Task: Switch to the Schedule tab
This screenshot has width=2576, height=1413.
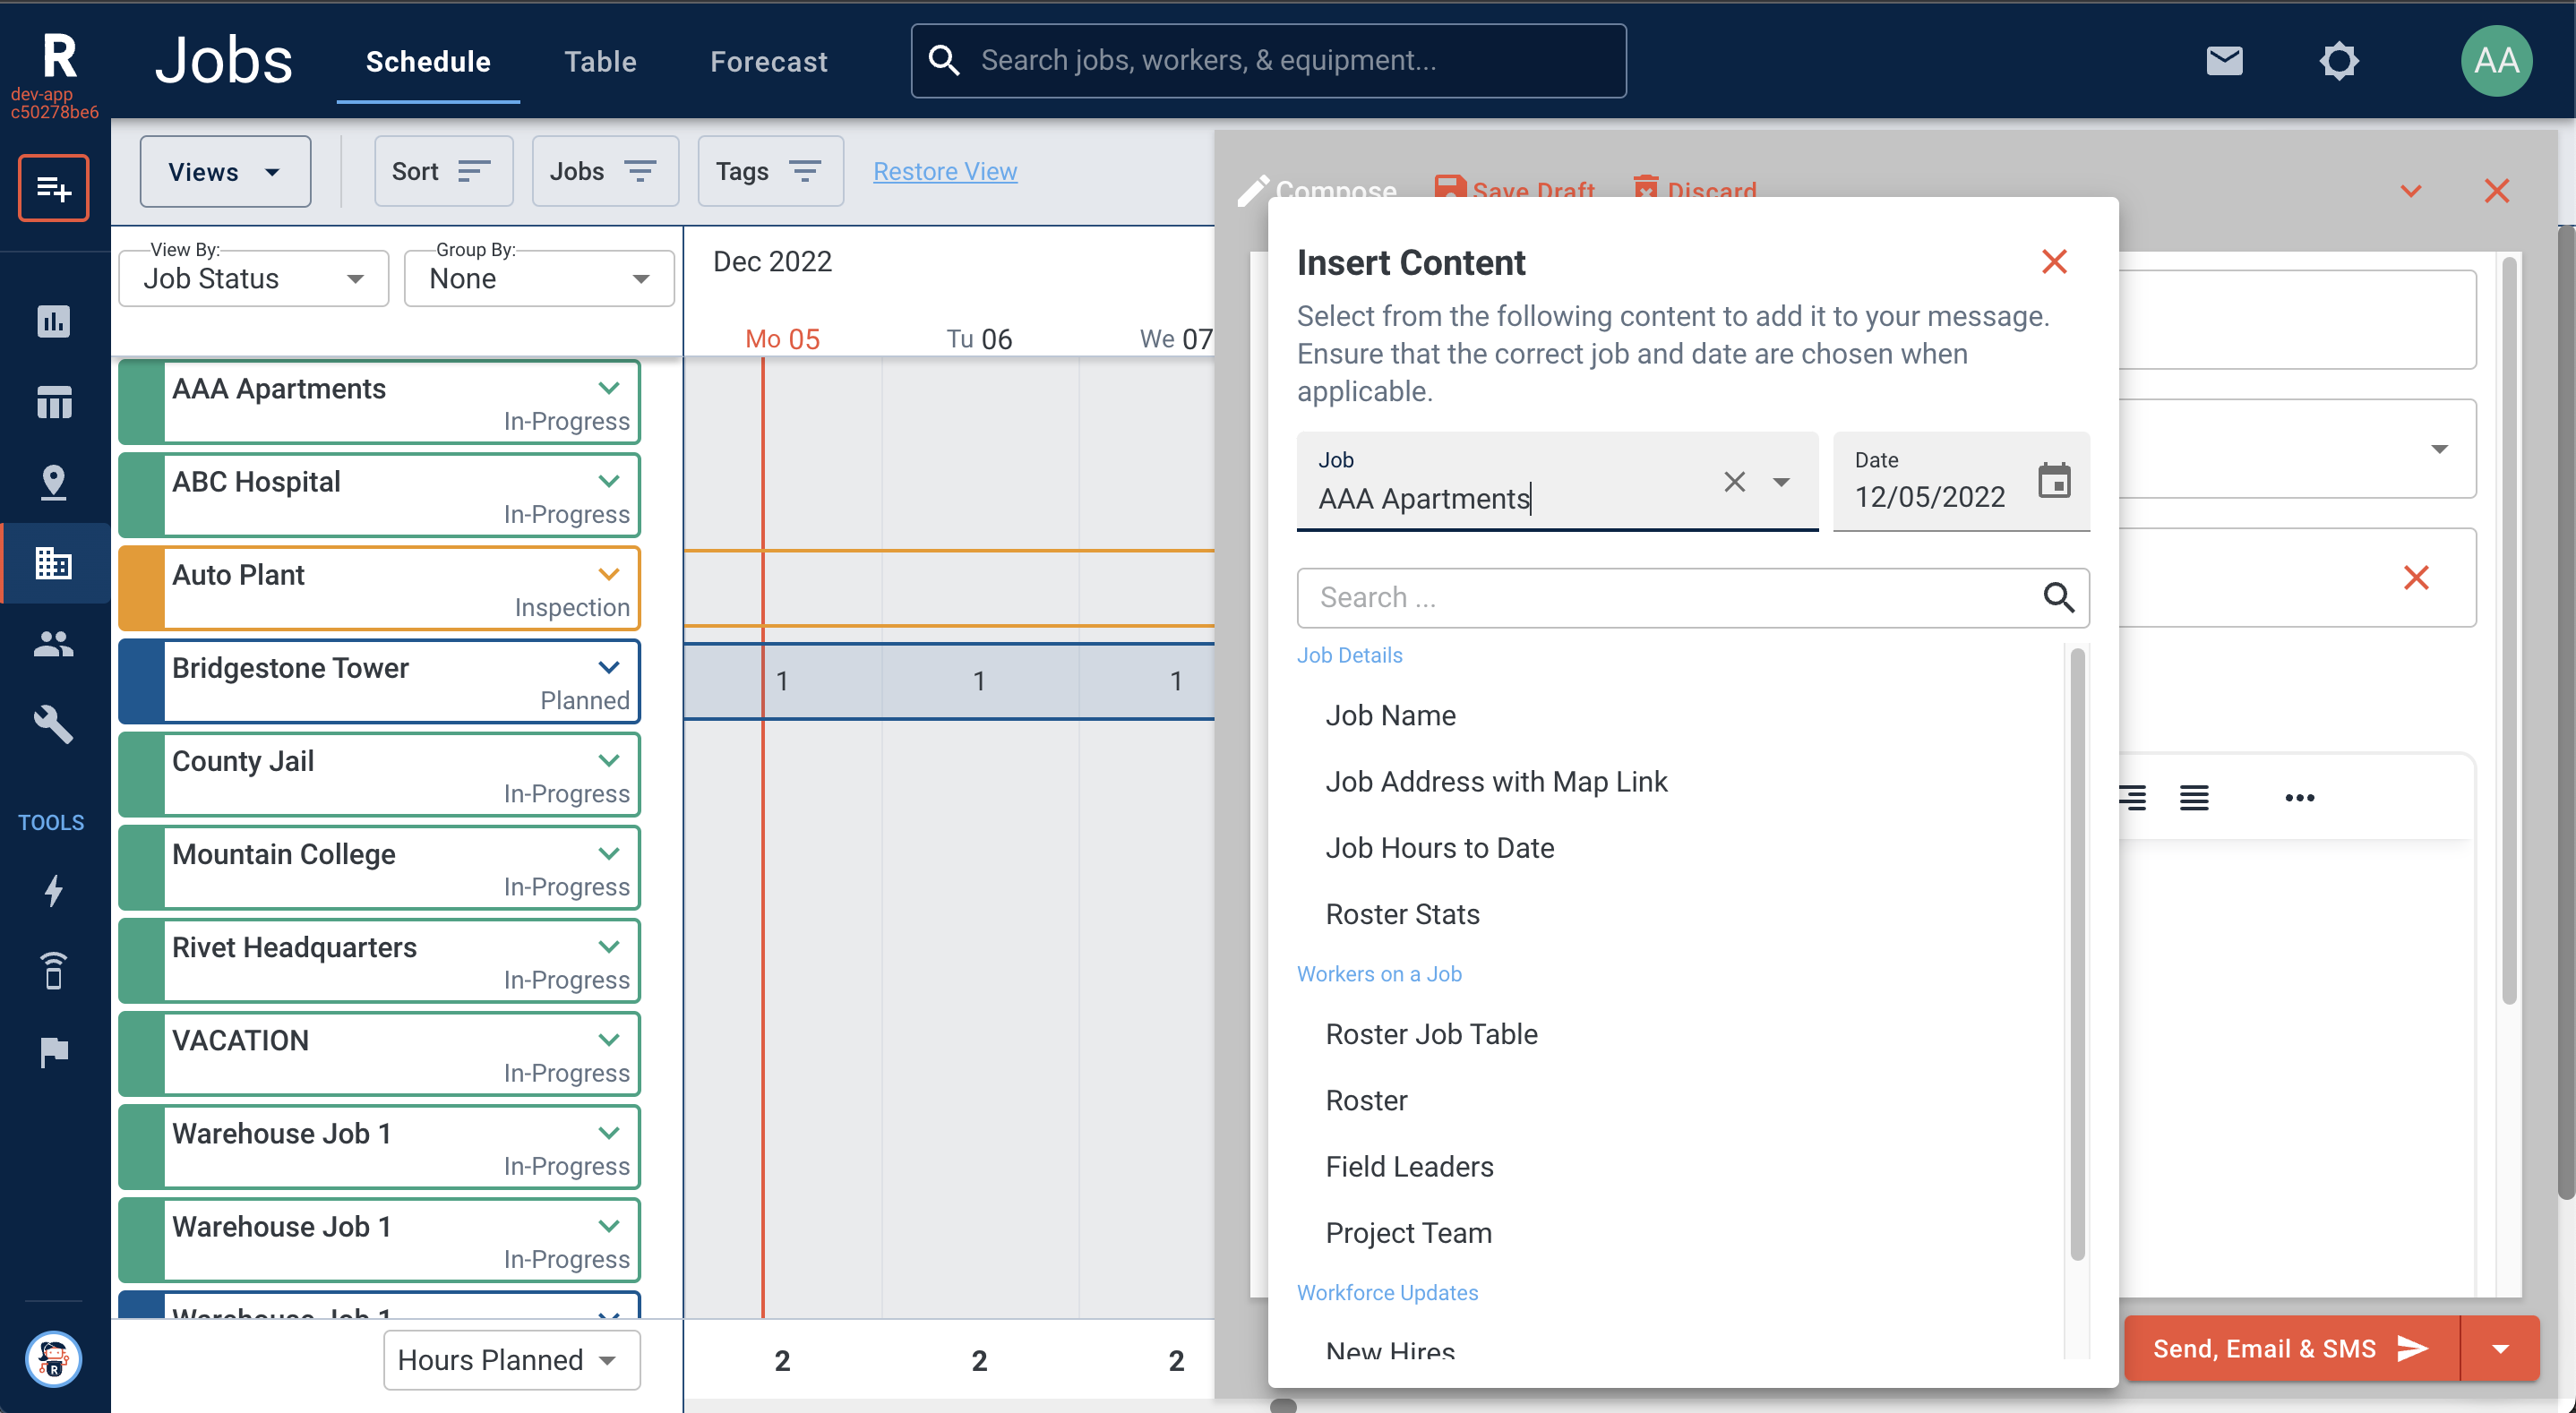Action: [428, 61]
